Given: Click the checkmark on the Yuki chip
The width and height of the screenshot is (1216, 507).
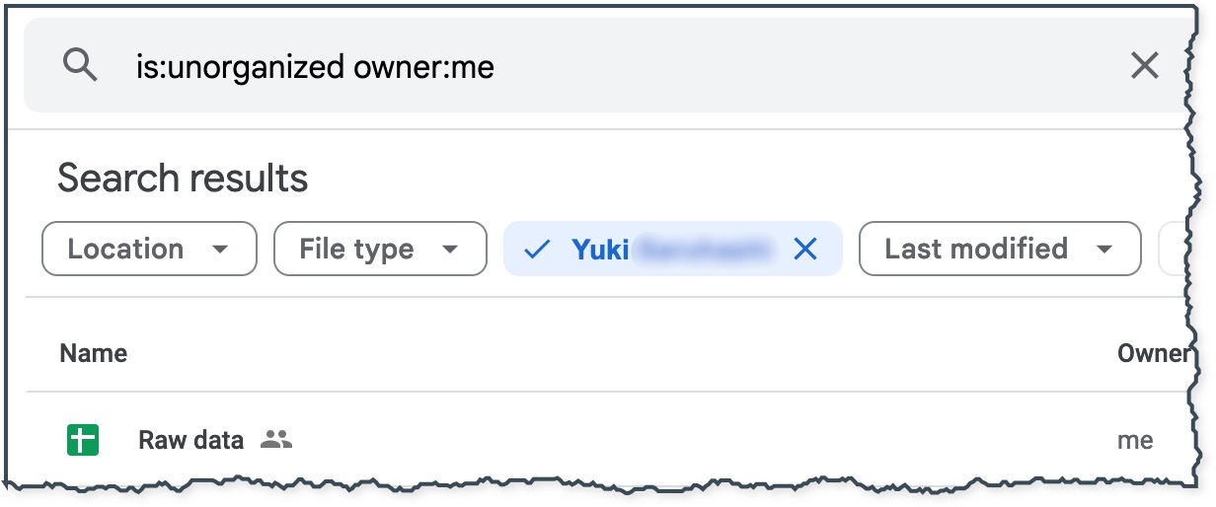Looking at the screenshot, I should point(536,250).
